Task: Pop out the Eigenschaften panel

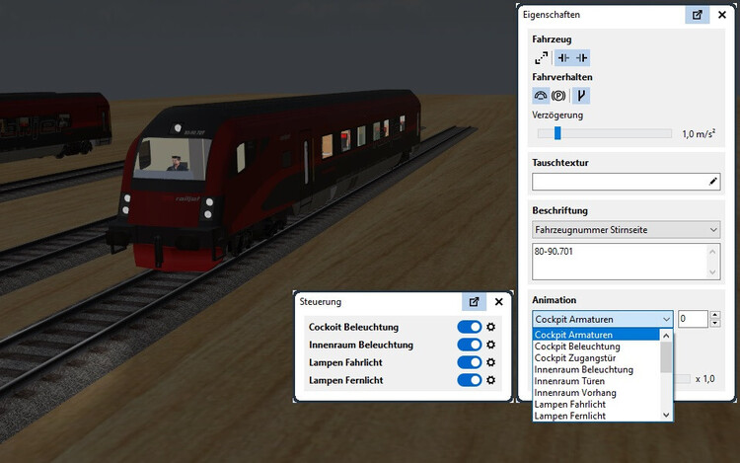Action: point(697,15)
